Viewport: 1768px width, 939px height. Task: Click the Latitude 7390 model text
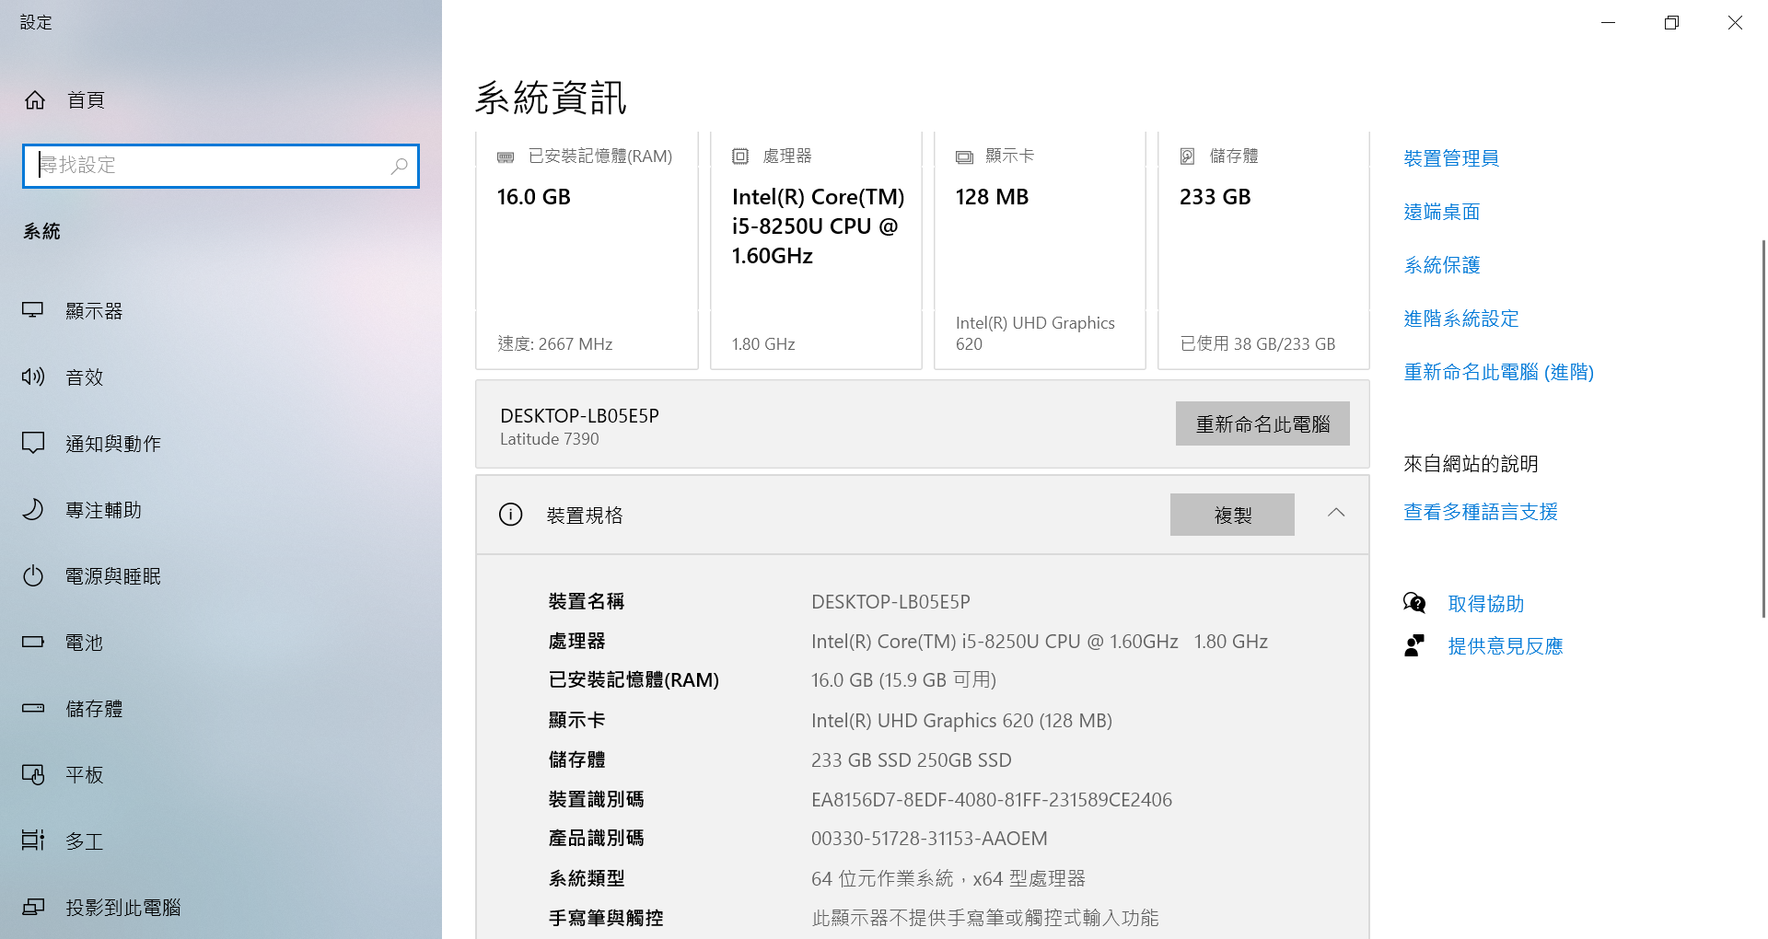[x=550, y=439]
